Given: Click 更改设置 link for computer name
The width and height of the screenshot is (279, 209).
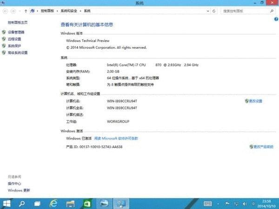Looking at the screenshot, I should click(255, 101).
